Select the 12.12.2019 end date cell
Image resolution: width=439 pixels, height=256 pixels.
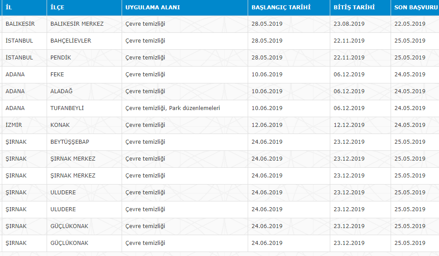[x=349, y=125]
